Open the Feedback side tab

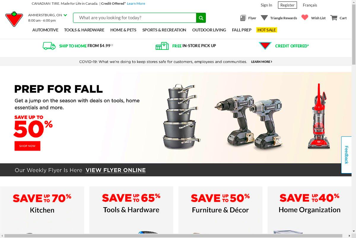click(x=346, y=155)
